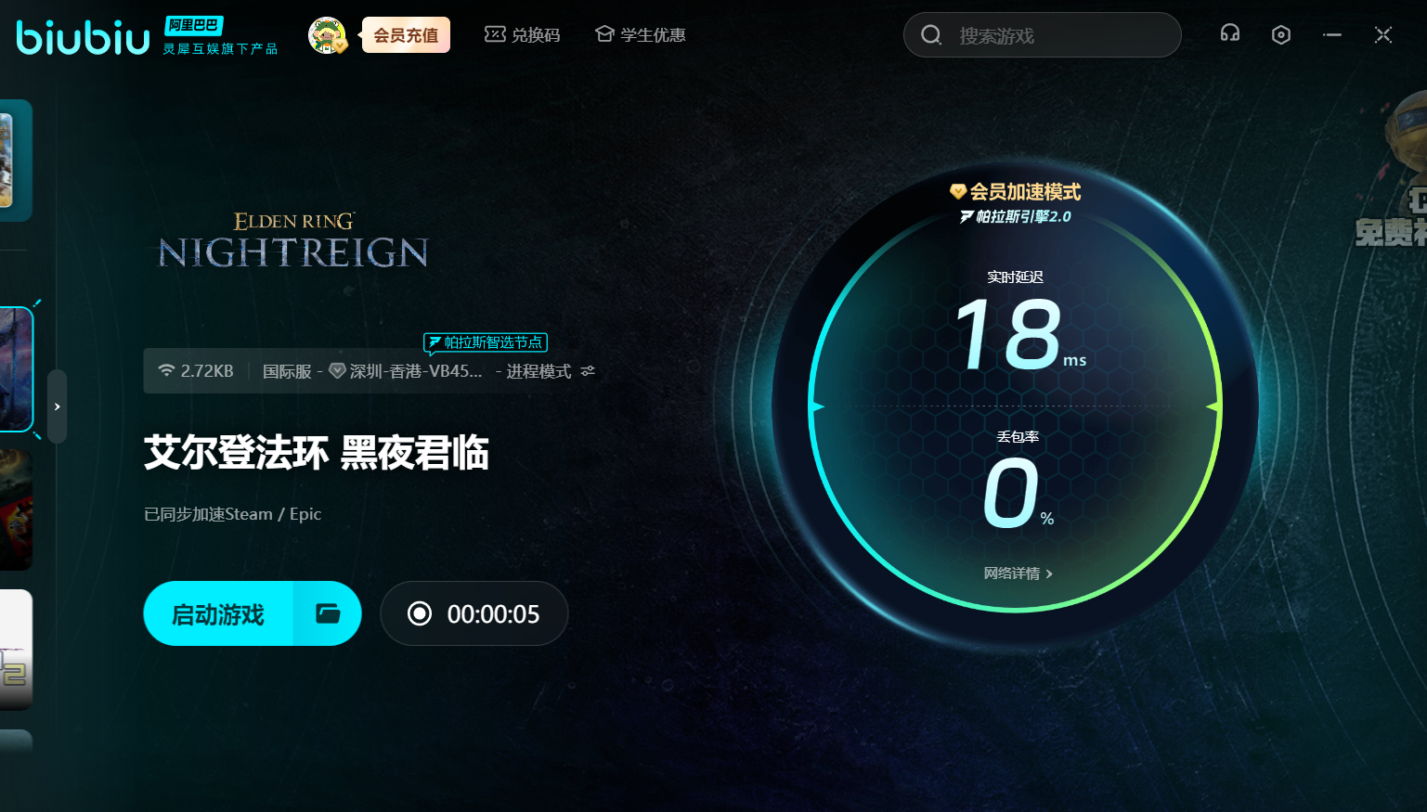The width and height of the screenshot is (1427, 812).
Task: Click the 帕拉斯智选节点 tag
Action: coord(486,342)
